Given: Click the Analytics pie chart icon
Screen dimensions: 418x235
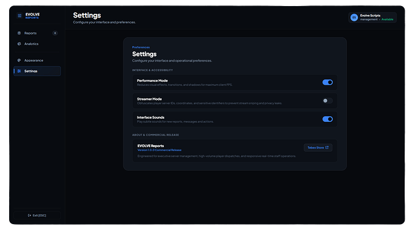Looking at the screenshot, I should tap(19, 44).
